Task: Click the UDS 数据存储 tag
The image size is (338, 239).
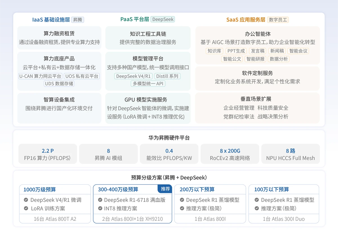Action: tap(59, 84)
